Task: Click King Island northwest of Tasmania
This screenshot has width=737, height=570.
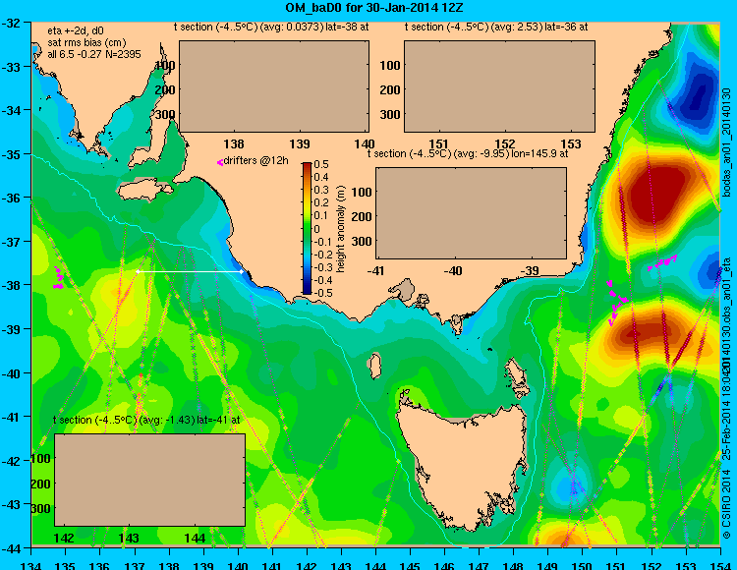Action: (x=374, y=367)
